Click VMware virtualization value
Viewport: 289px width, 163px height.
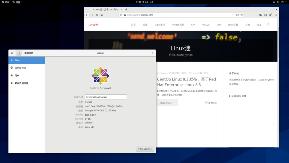pos(89,123)
